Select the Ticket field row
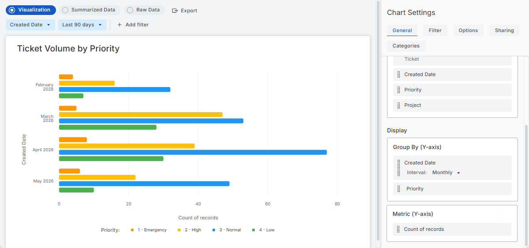This screenshot has height=248, width=529. [452, 61]
